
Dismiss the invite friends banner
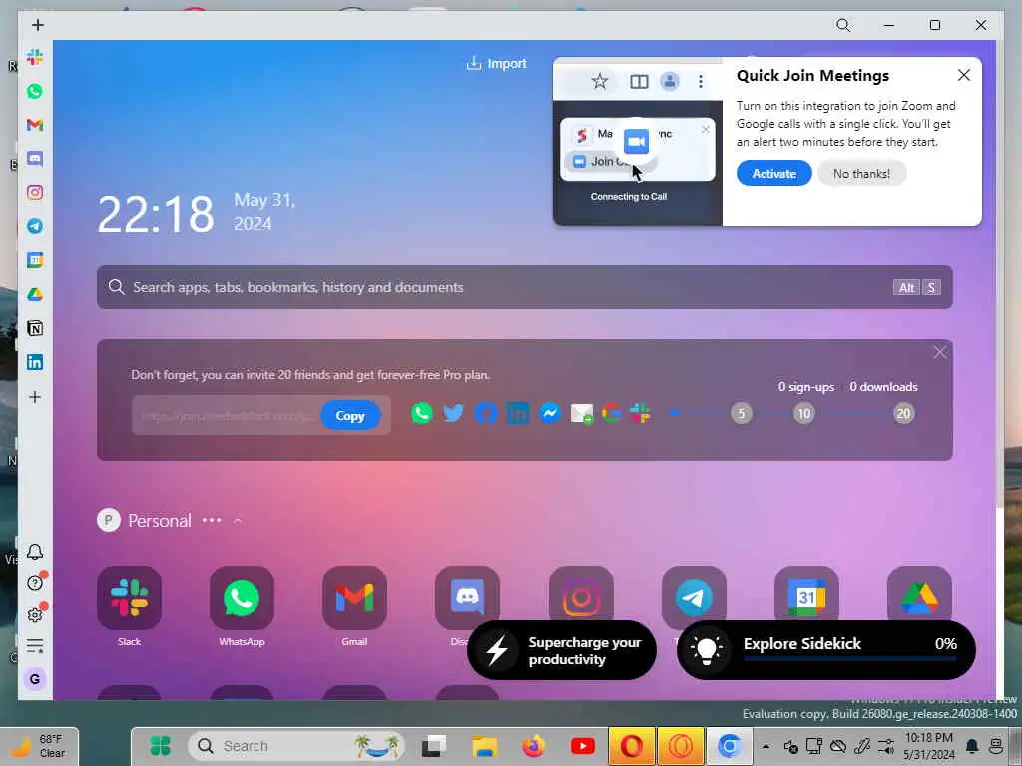click(x=939, y=352)
